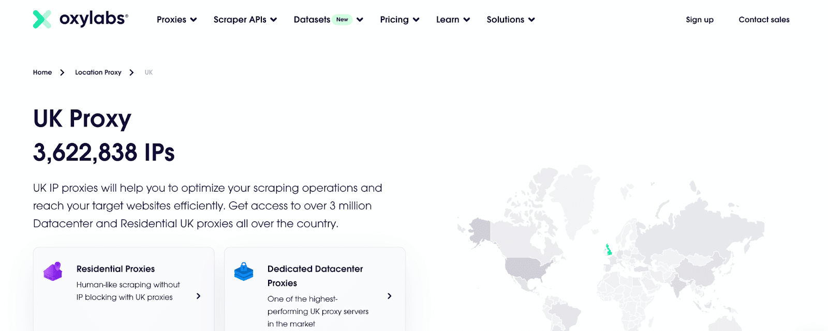Click the chevron after Home breadcrumb

click(x=62, y=72)
